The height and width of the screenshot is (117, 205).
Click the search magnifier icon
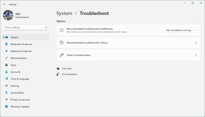click(x=46, y=27)
